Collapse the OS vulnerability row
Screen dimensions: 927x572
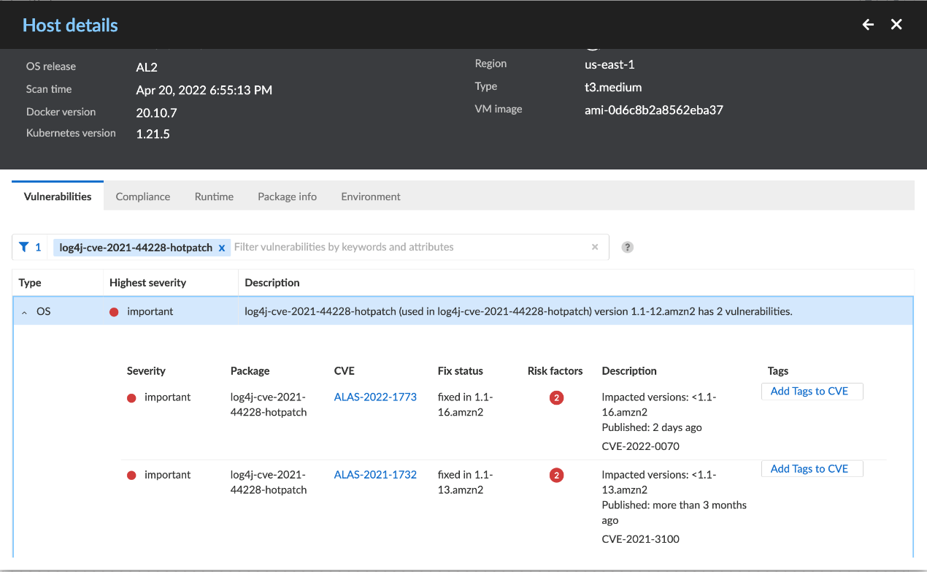[24, 312]
